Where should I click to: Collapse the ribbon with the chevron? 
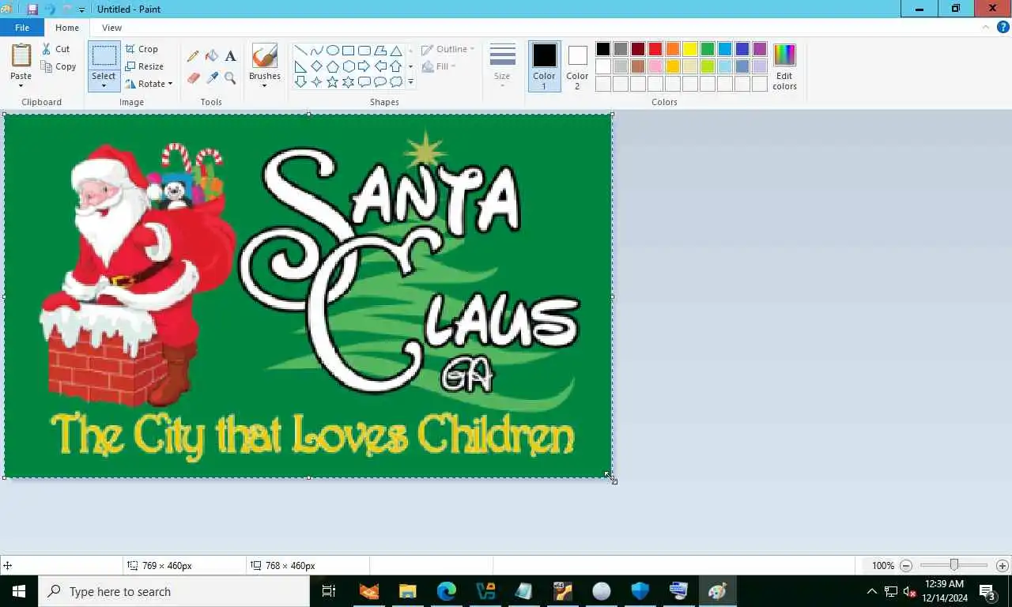pos(985,27)
